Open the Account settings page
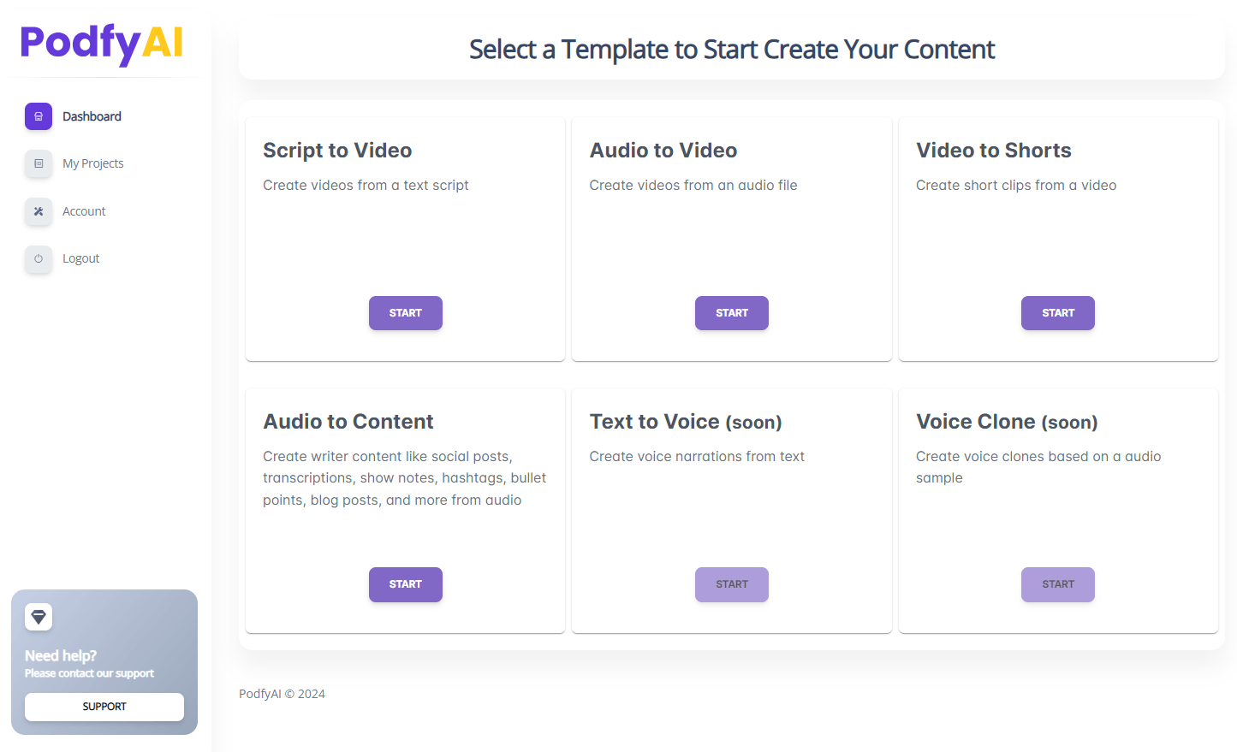The width and height of the screenshot is (1237, 752). point(84,211)
